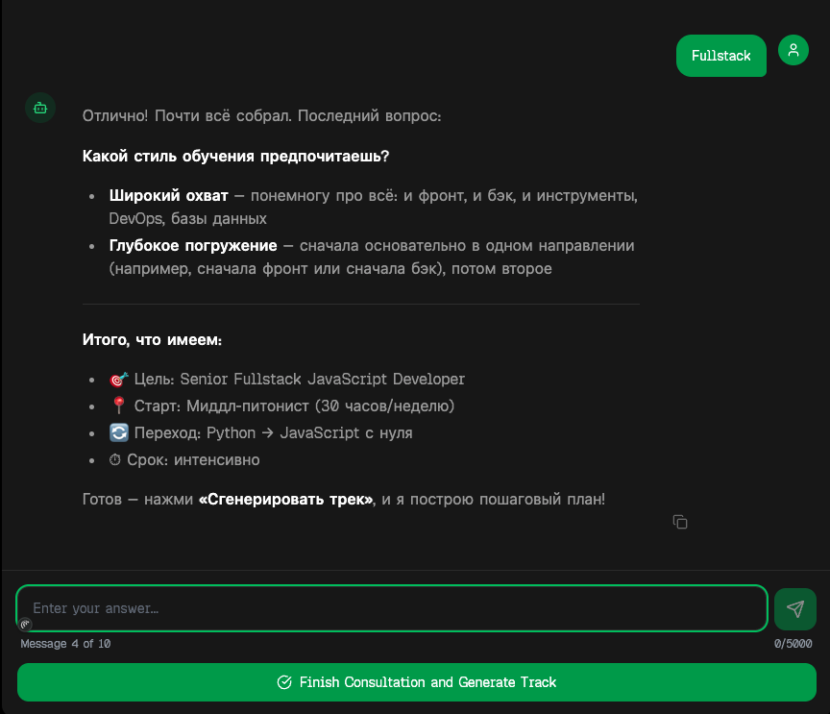
Task: Click the 'Какой стиль обучения предпочитаешь?' question
Action: pyautogui.click(x=235, y=157)
